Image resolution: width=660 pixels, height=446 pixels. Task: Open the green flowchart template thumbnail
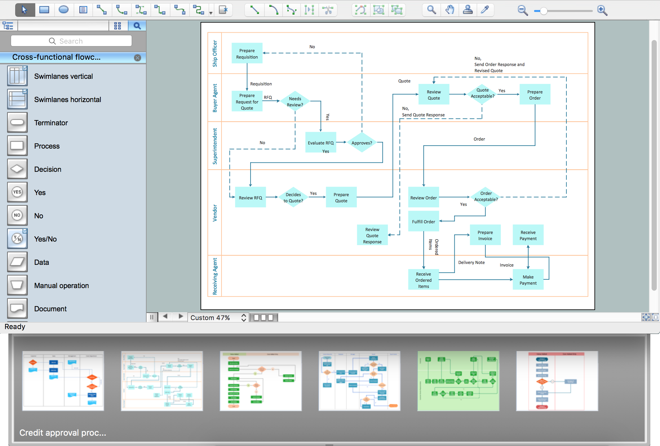tap(458, 381)
